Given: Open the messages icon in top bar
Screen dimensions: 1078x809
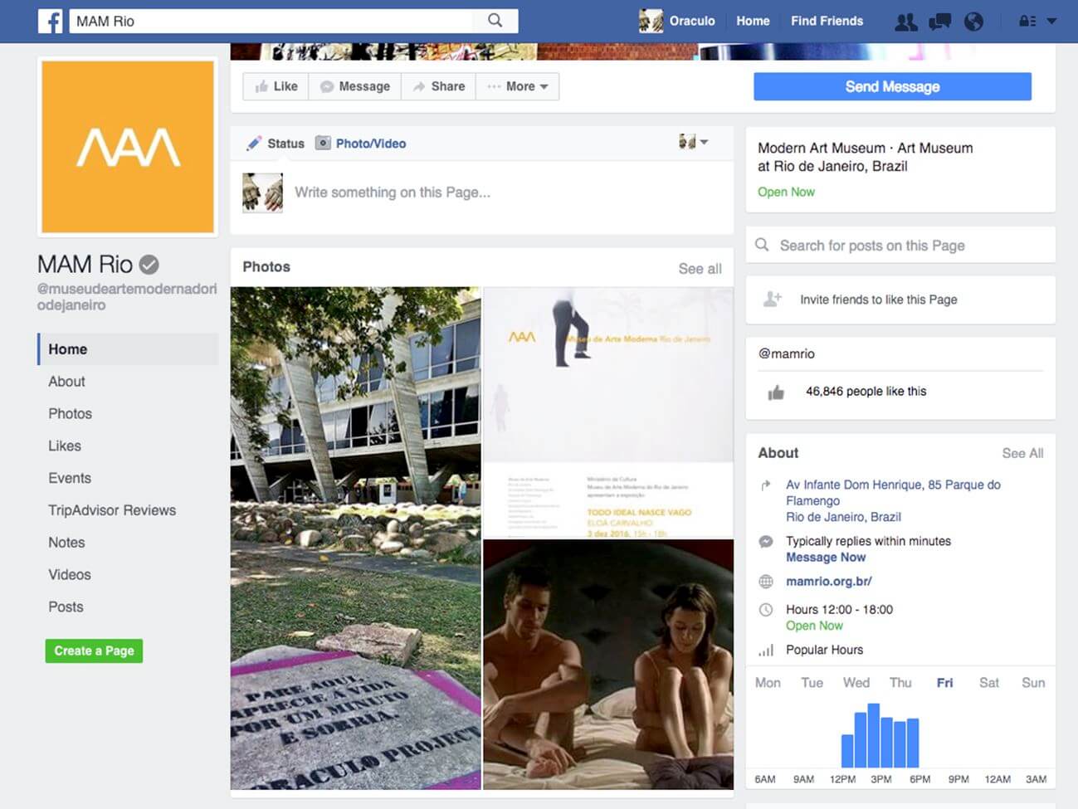Looking at the screenshot, I should 939,22.
